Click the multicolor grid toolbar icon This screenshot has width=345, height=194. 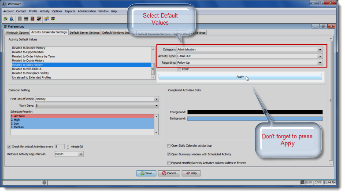coord(53,19)
